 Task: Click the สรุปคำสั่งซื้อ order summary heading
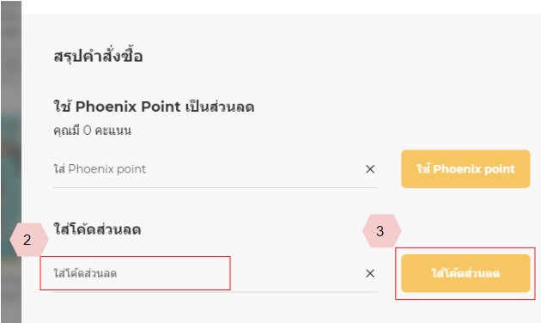(98, 56)
